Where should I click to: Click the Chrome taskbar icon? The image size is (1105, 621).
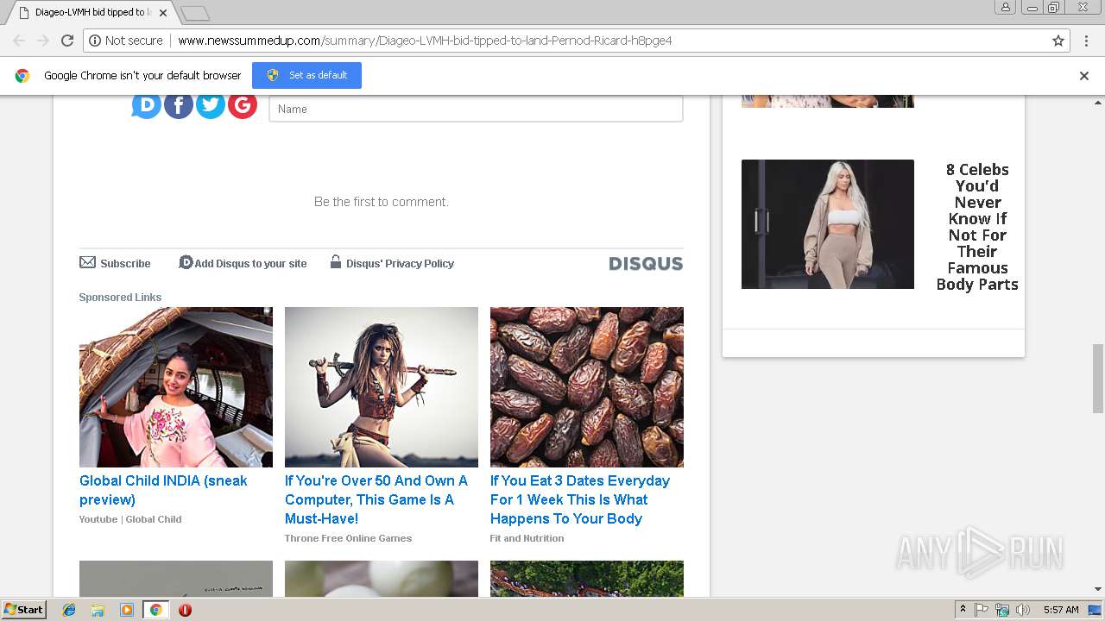pos(155,610)
